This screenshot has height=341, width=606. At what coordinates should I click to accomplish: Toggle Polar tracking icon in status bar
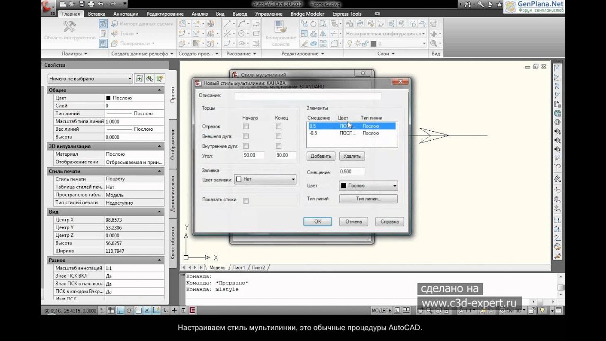tap(129, 310)
